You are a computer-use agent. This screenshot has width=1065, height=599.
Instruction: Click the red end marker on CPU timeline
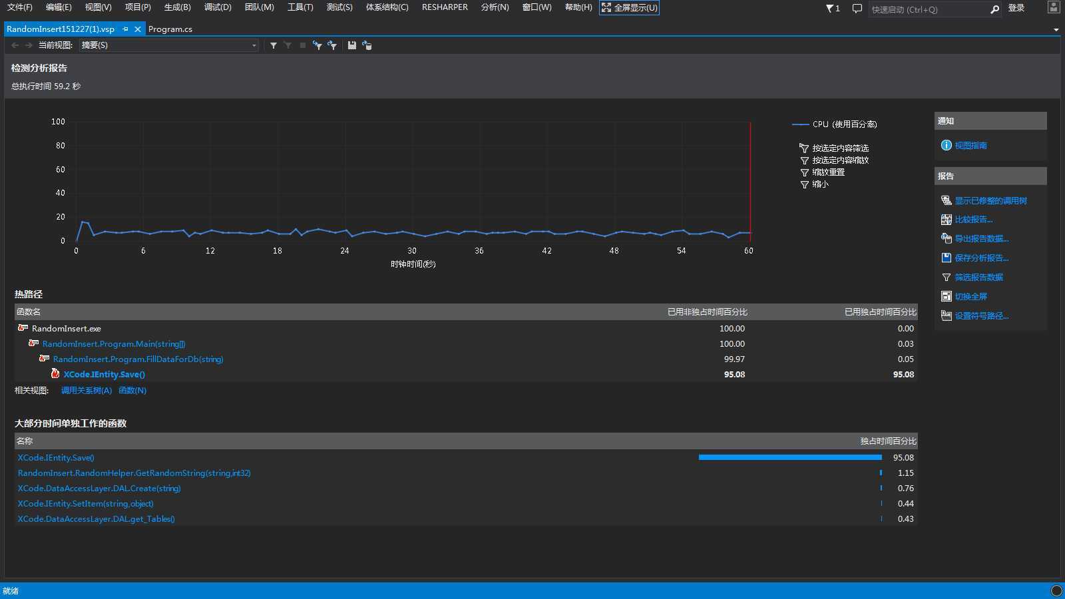(x=750, y=180)
